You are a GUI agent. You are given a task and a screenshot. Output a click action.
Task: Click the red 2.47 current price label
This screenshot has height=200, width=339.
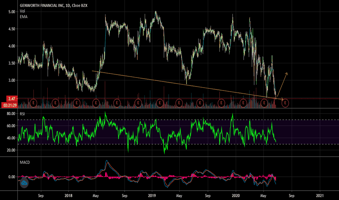point(12,99)
